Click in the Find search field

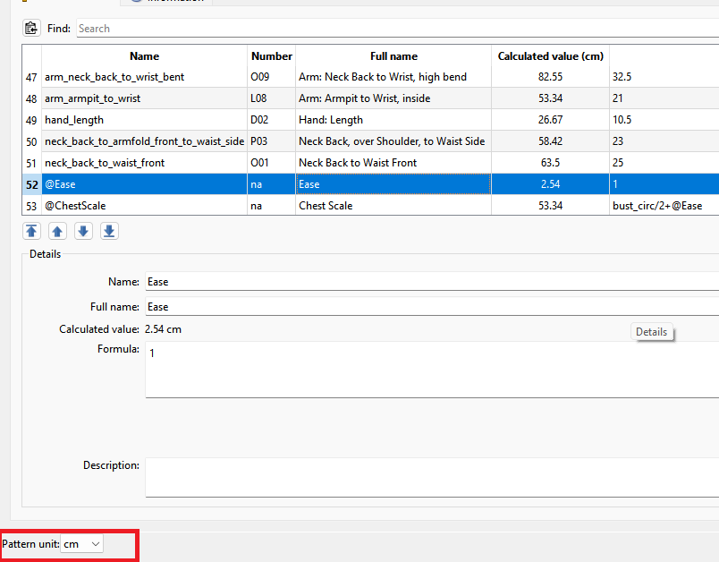393,29
